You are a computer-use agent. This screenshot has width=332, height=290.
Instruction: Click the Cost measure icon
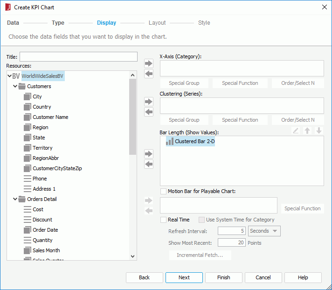point(28,209)
